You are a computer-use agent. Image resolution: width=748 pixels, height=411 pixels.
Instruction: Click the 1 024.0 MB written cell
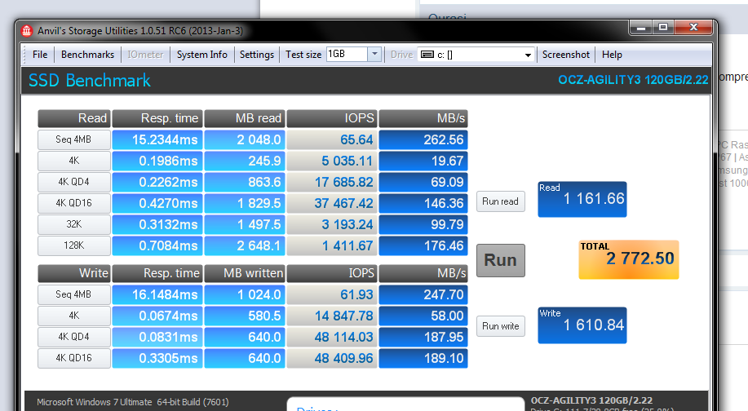coord(245,294)
